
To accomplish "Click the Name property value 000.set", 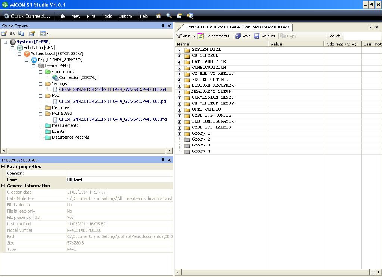I will (119, 180).
